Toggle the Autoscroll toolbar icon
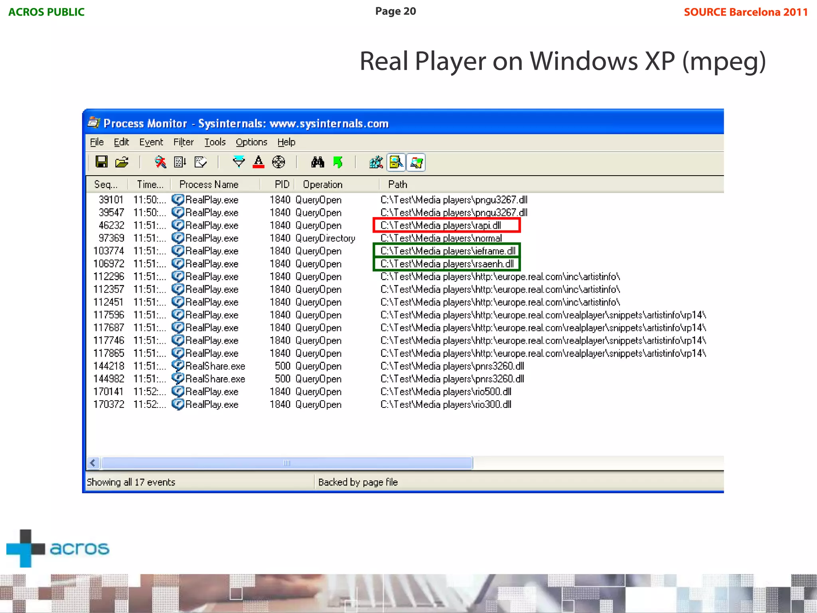The image size is (817, 613). (x=180, y=162)
